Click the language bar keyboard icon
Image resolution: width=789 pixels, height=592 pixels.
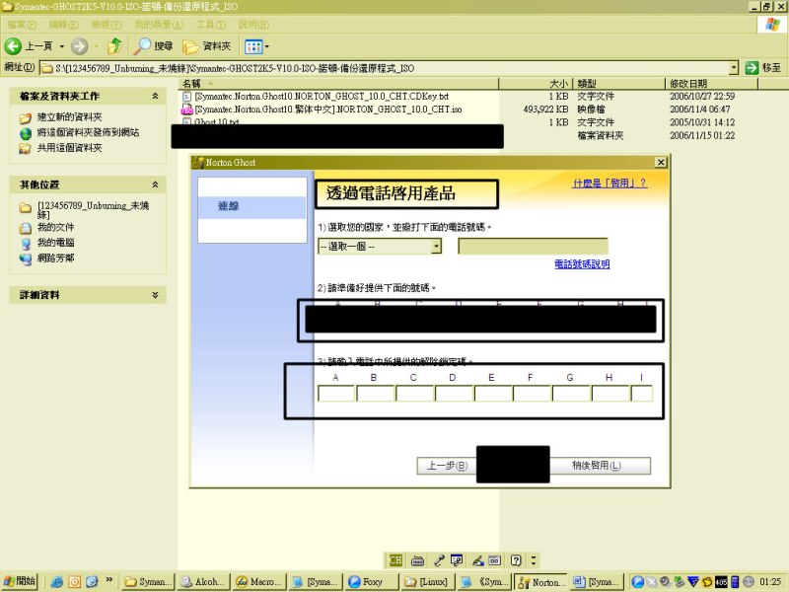[417, 560]
